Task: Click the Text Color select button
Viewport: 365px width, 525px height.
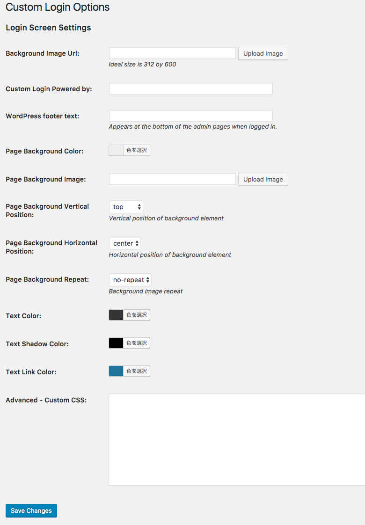Action: pos(137,315)
